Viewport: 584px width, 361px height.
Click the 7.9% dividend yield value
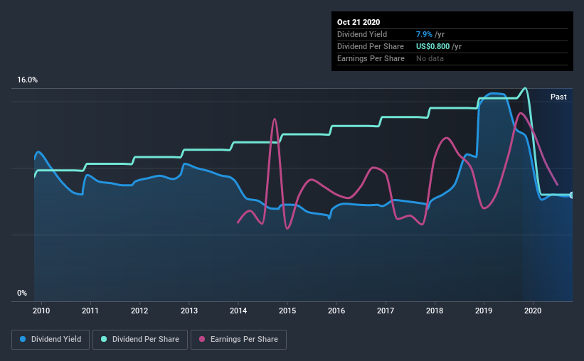pyautogui.click(x=424, y=34)
